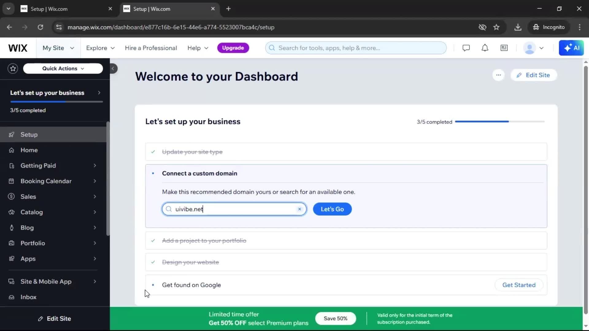Launch the AI assistant button
The height and width of the screenshot is (331, 589).
point(571,48)
